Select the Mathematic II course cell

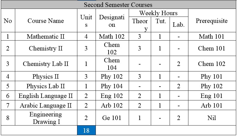[x=46, y=36]
